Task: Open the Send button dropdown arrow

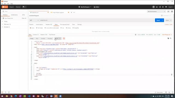Action: coord(163,20)
